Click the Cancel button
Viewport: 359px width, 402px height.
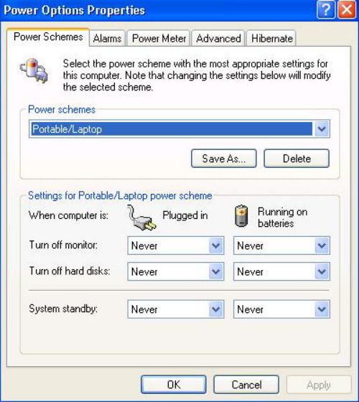point(246,385)
